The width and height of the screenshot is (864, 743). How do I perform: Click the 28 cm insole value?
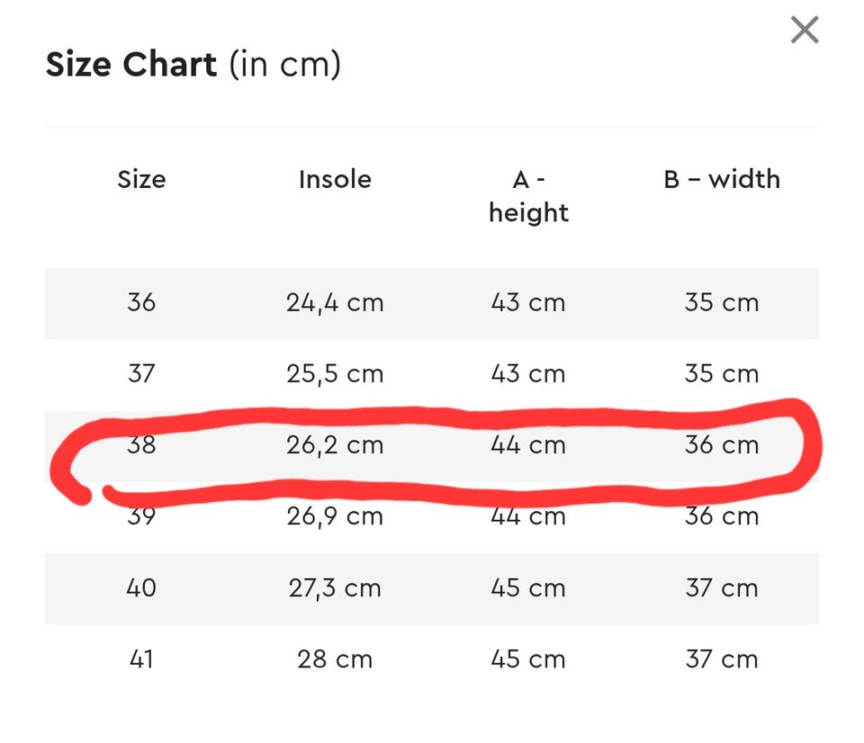tap(335, 659)
